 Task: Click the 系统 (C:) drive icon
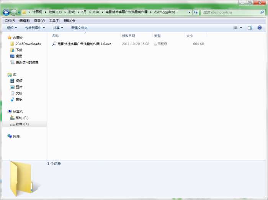12,118
